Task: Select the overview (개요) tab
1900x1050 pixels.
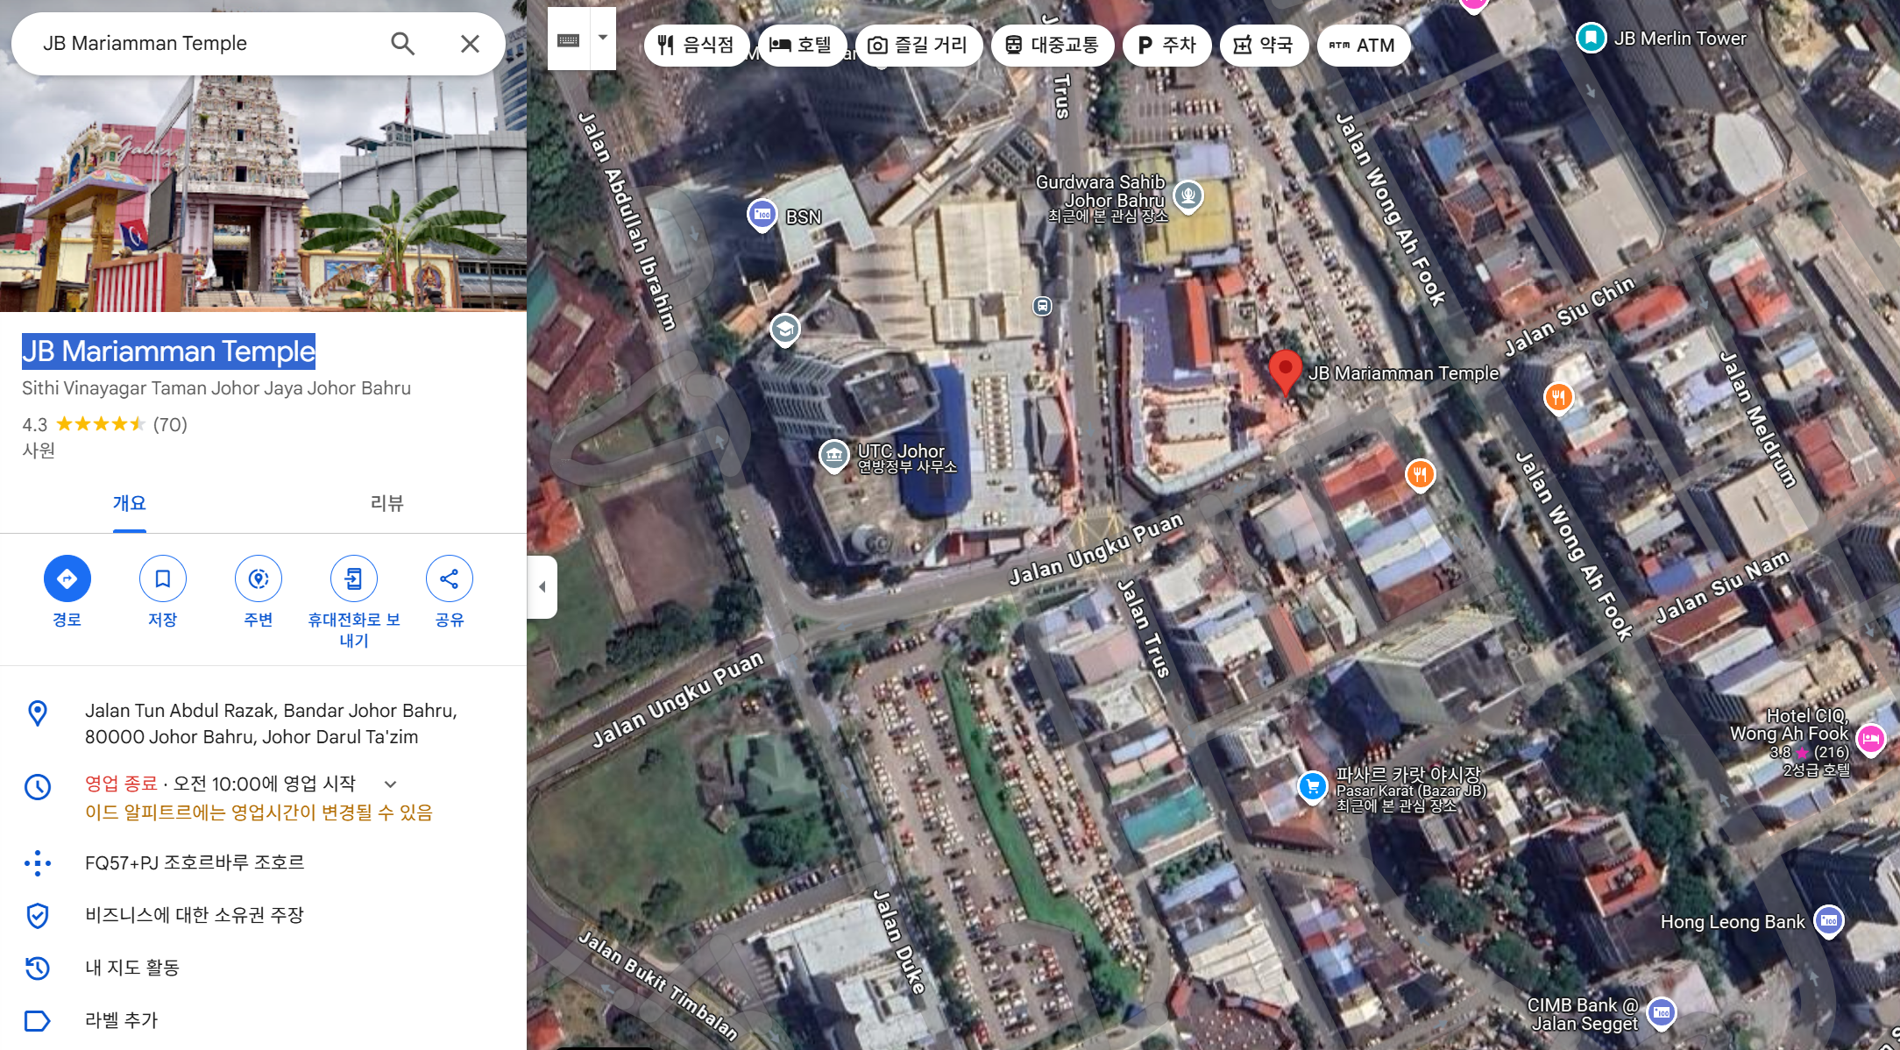Action: coord(130,503)
